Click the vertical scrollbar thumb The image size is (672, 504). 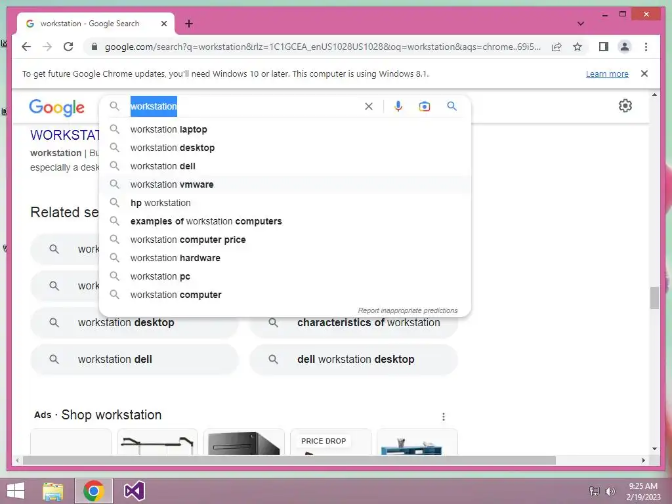pyautogui.click(x=654, y=298)
